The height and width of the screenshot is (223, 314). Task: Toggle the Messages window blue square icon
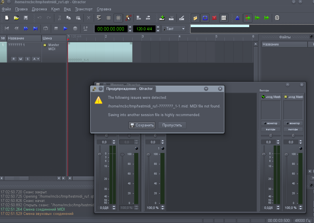coord(205,18)
